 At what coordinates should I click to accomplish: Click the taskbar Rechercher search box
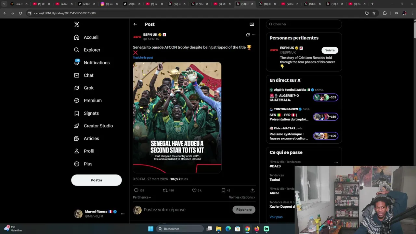(180, 229)
